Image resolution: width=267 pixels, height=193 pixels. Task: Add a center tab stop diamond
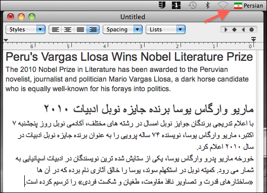pos(234,30)
